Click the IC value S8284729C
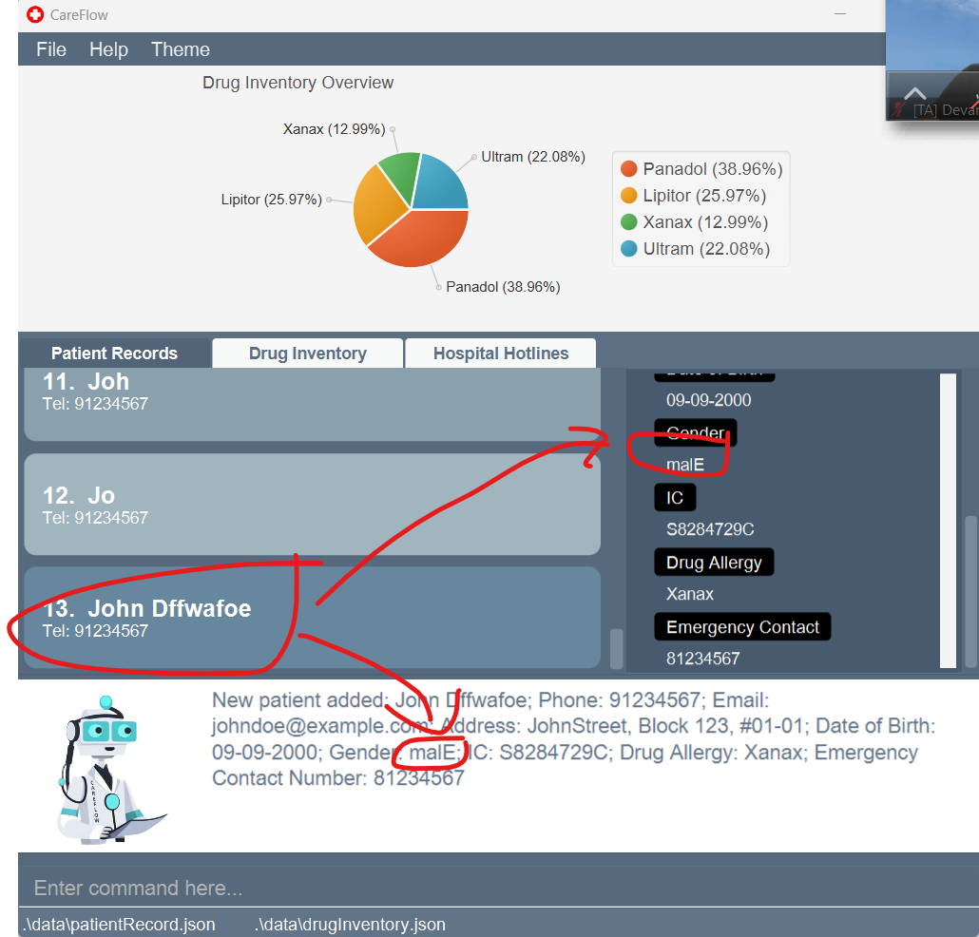 (x=710, y=529)
